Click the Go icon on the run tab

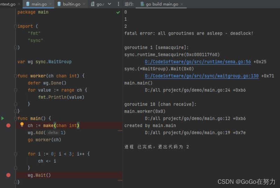pyautogui.click(x=142, y=4)
